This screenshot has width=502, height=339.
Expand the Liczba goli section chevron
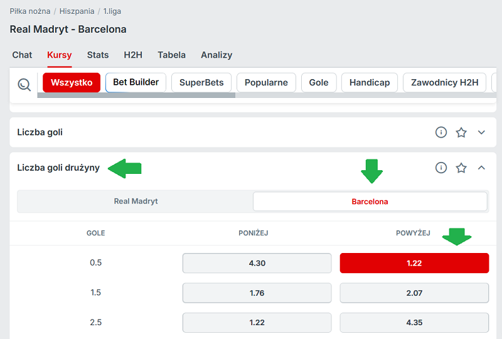[481, 132]
